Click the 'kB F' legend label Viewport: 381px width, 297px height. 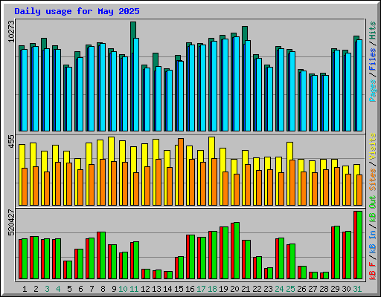click(x=373, y=271)
